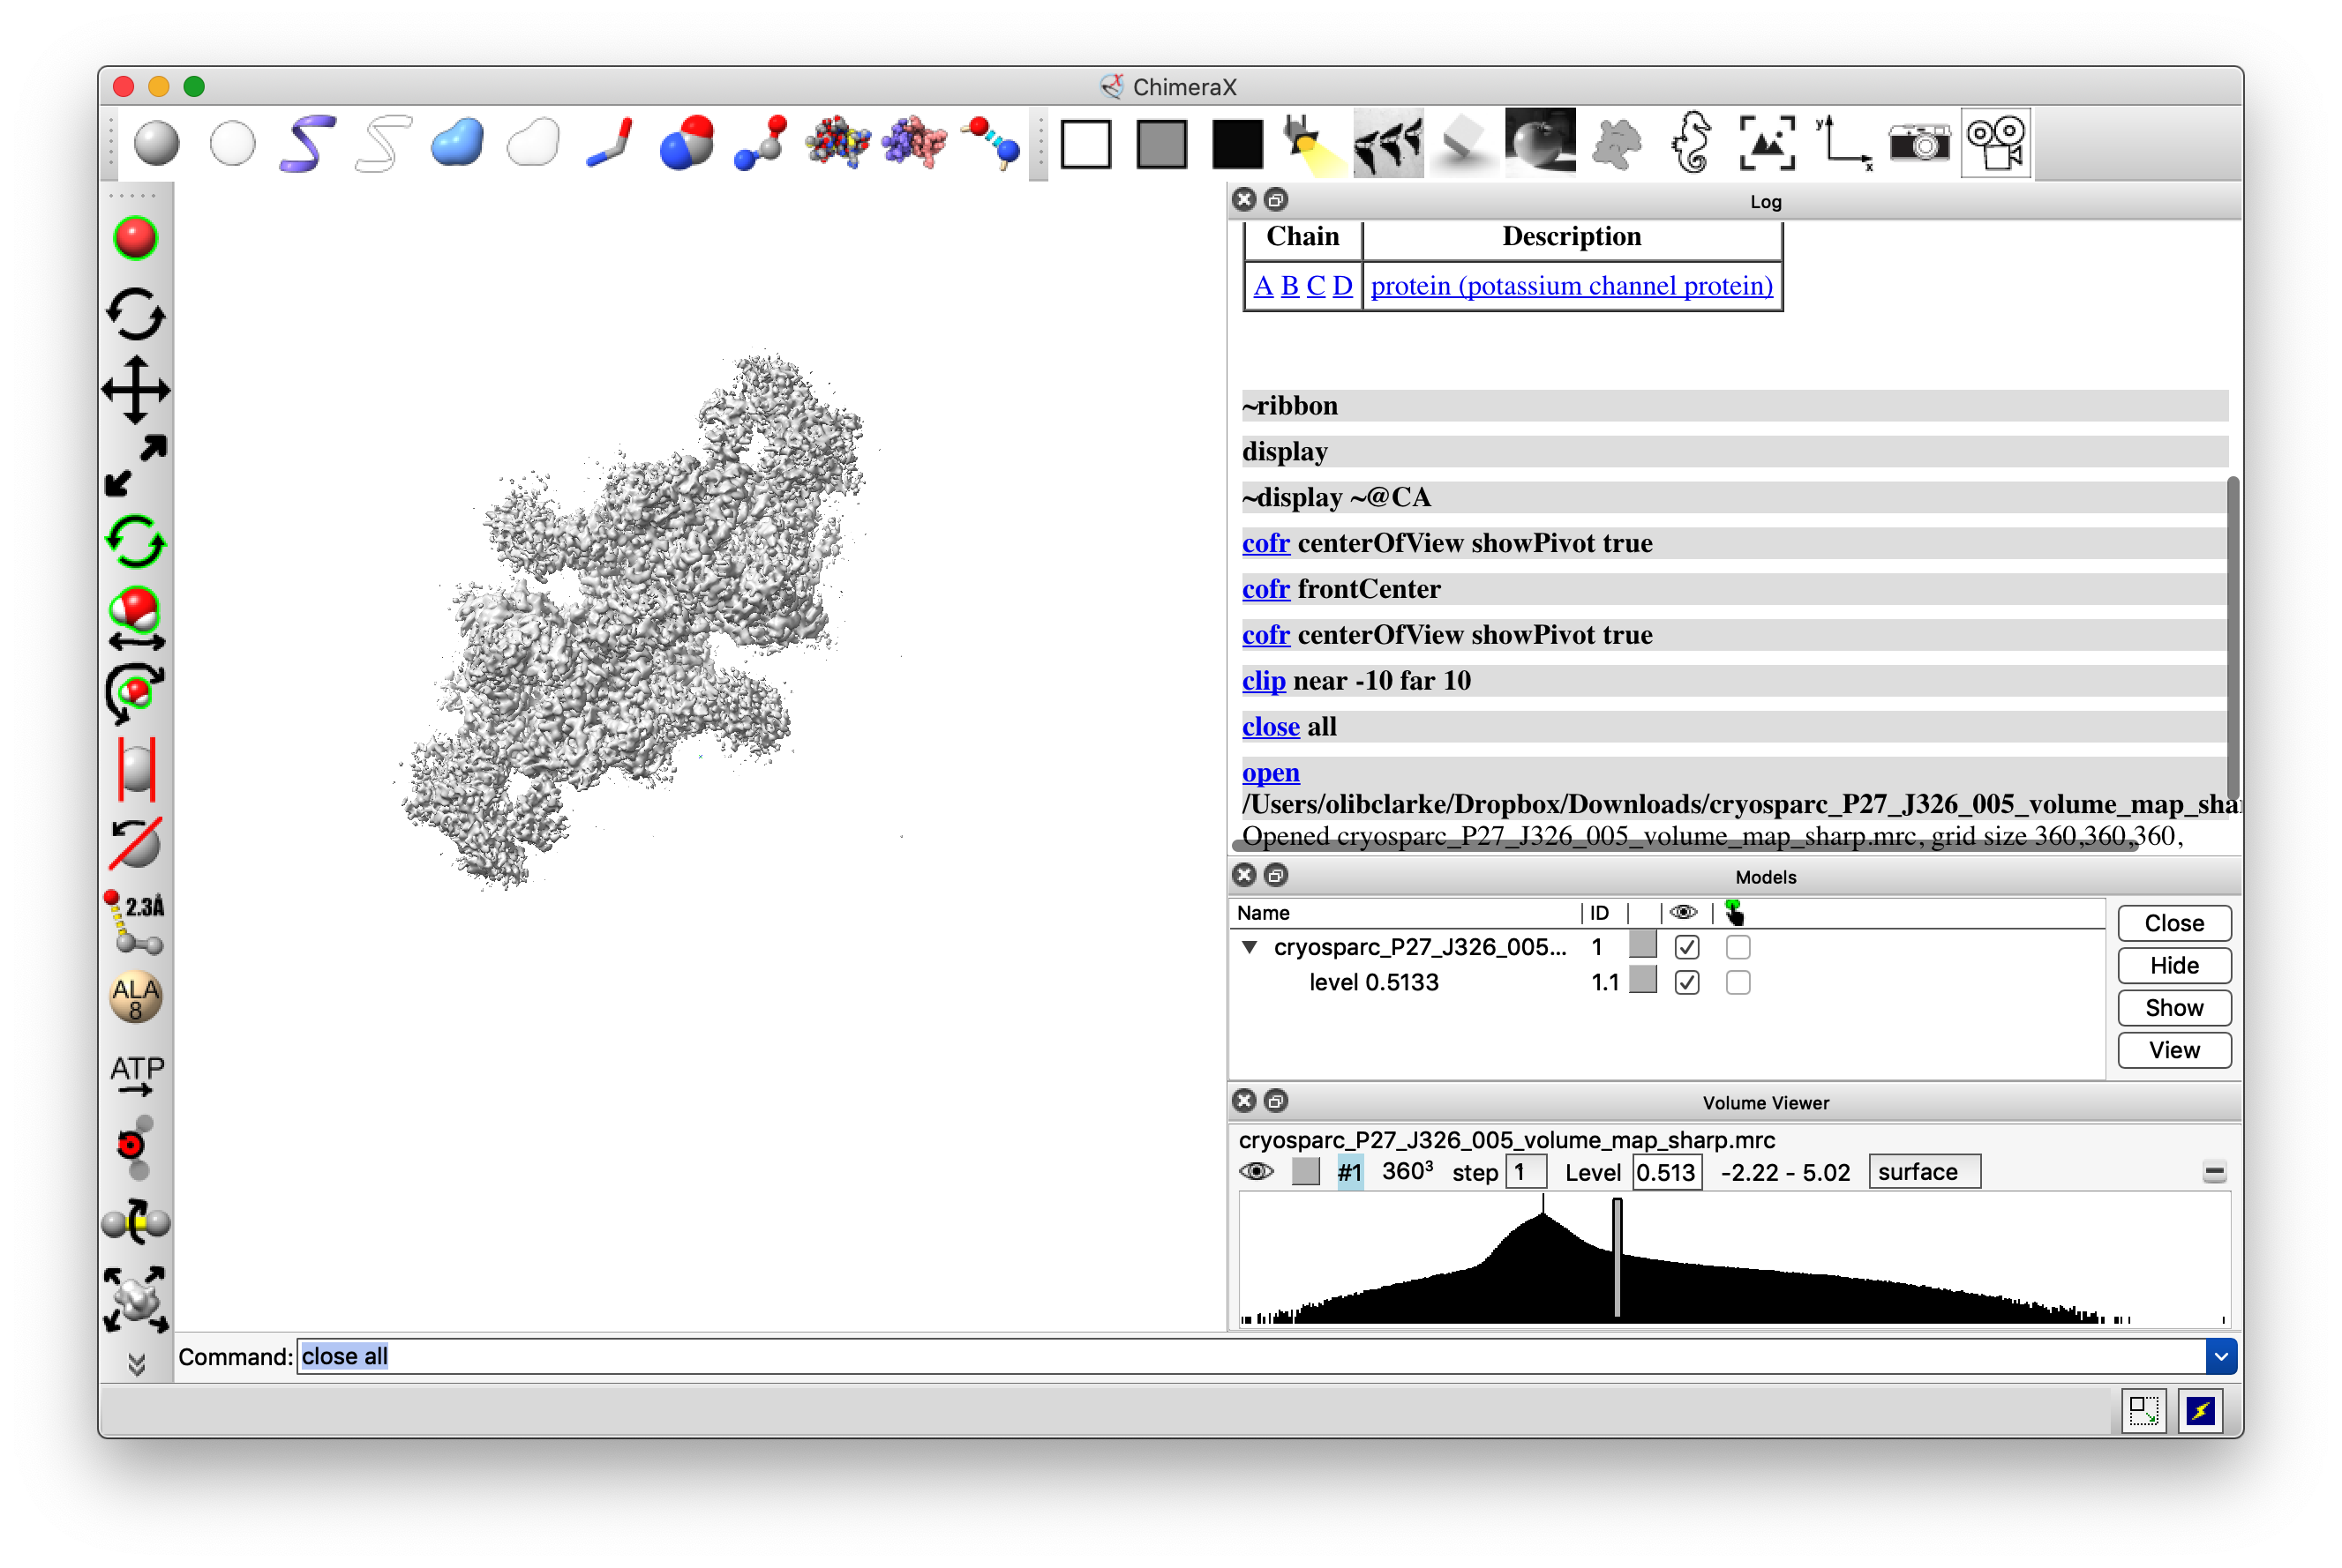This screenshot has width=2342, height=1568.
Task: Open potassium channel protein description link
Action: pos(1571,286)
